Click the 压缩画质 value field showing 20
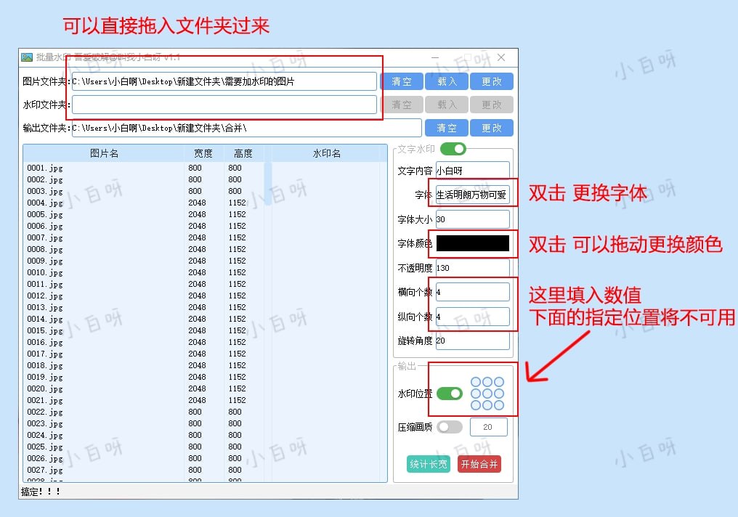This screenshot has height=517, width=738. tap(489, 427)
